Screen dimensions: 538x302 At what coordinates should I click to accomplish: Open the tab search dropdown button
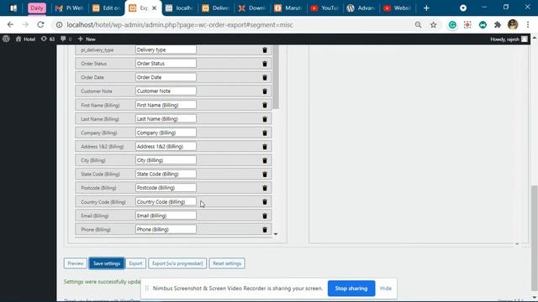click(463, 8)
